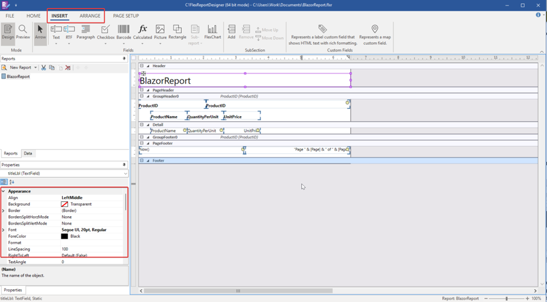Insert a Checkbox field
547x302 pixels.
[x=105, y=31]
